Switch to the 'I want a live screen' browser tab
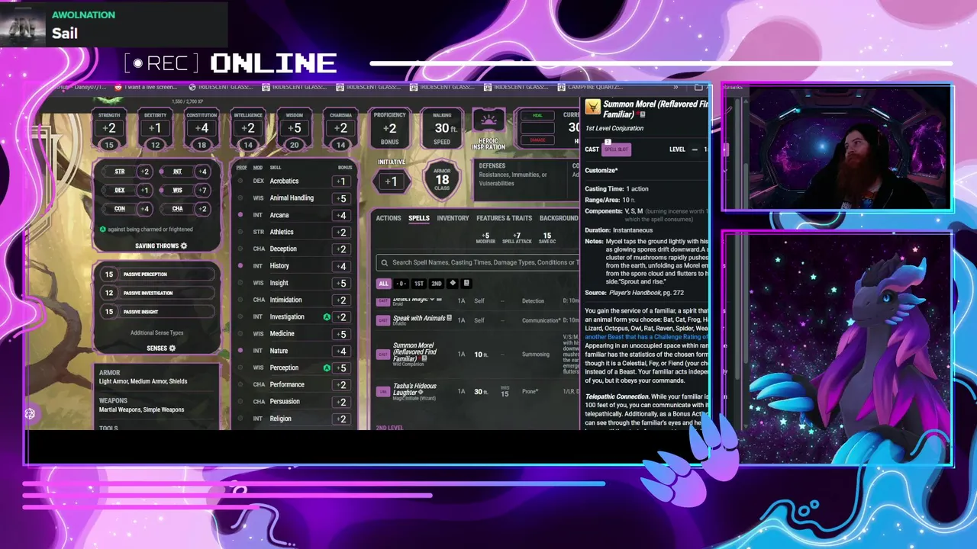 click(146, 87)
